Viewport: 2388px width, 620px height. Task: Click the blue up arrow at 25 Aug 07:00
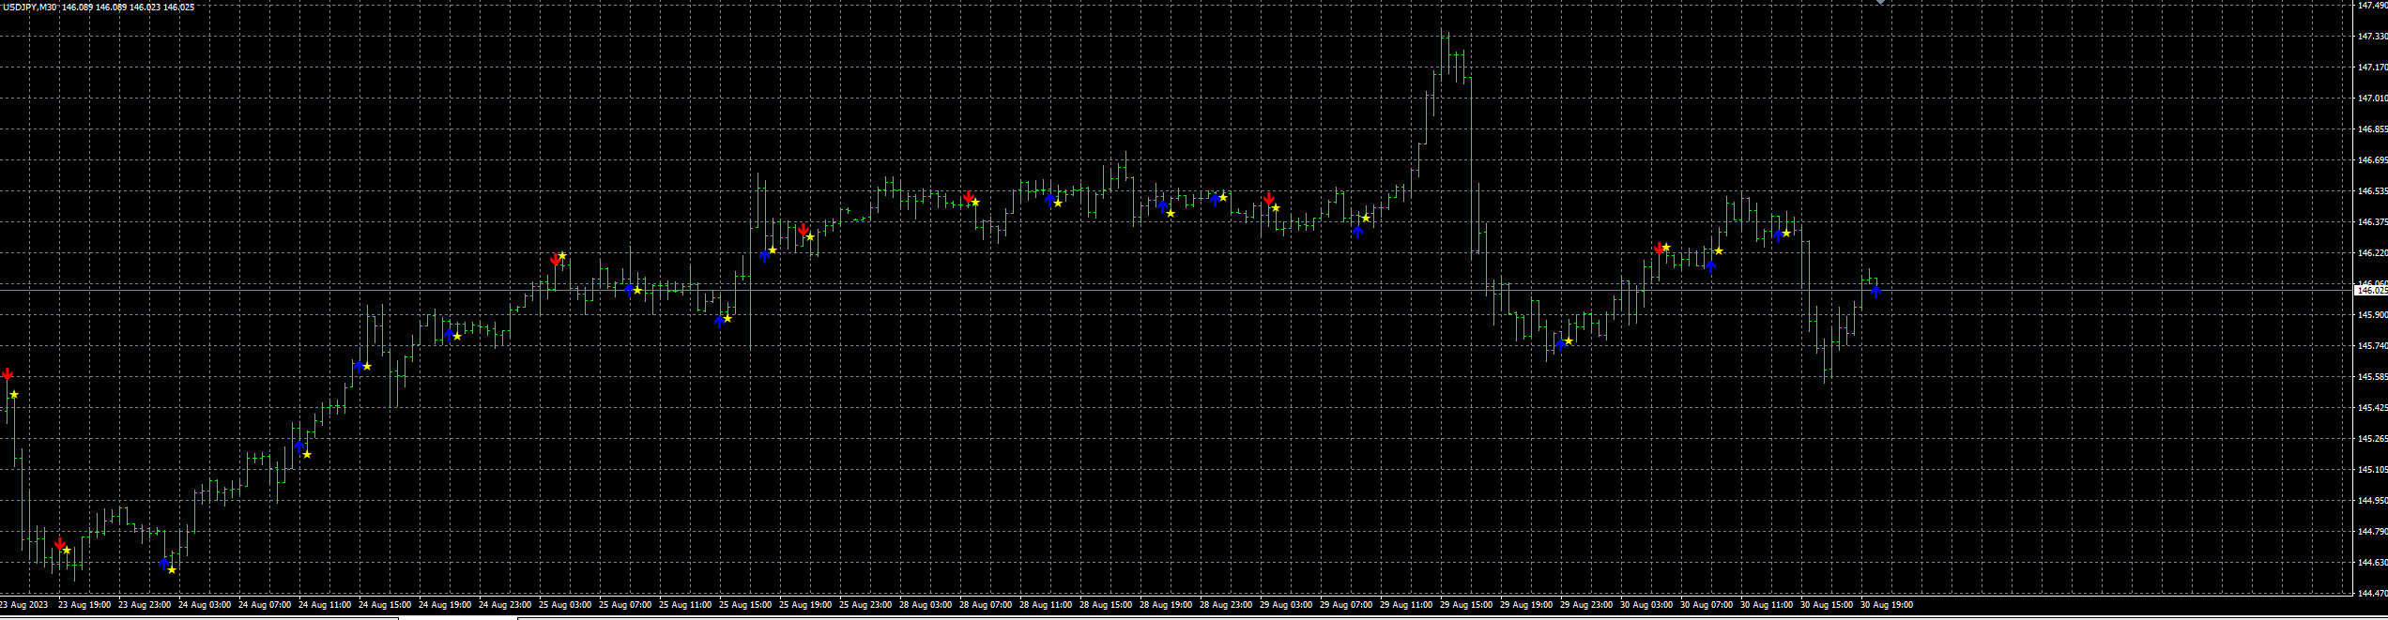tap(630, 289)
